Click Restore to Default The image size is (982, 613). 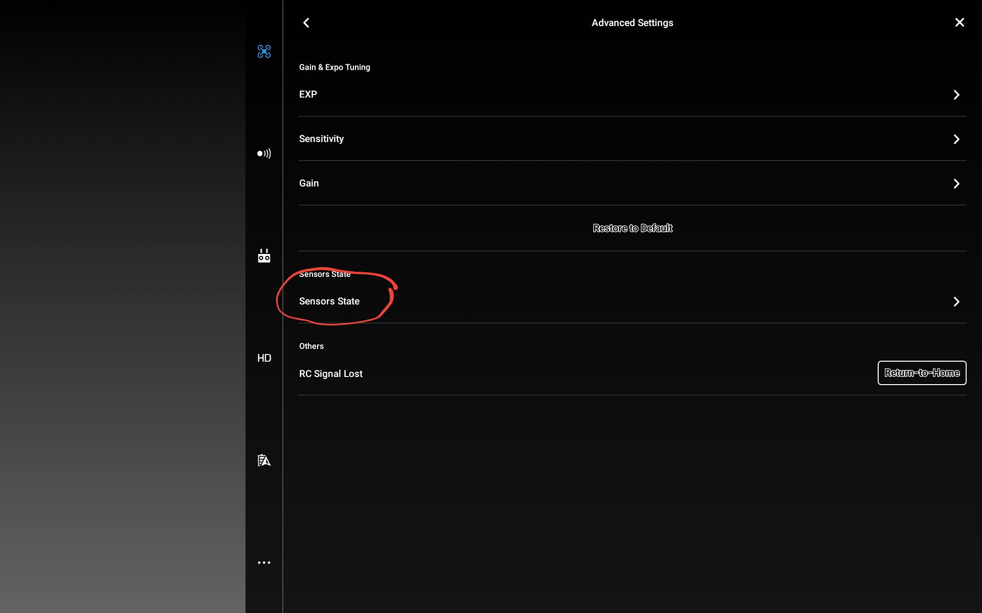click(633, 228)
